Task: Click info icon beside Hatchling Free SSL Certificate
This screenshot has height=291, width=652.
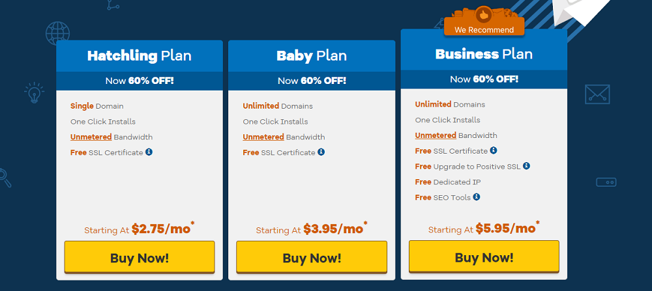Action: (149, 152)
